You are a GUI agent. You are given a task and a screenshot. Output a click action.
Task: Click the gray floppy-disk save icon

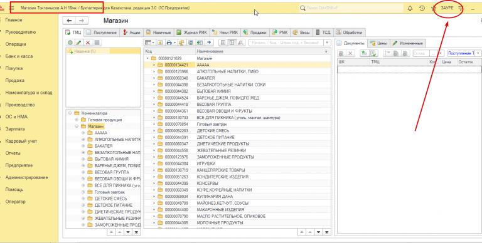click(x=97, y=43)
